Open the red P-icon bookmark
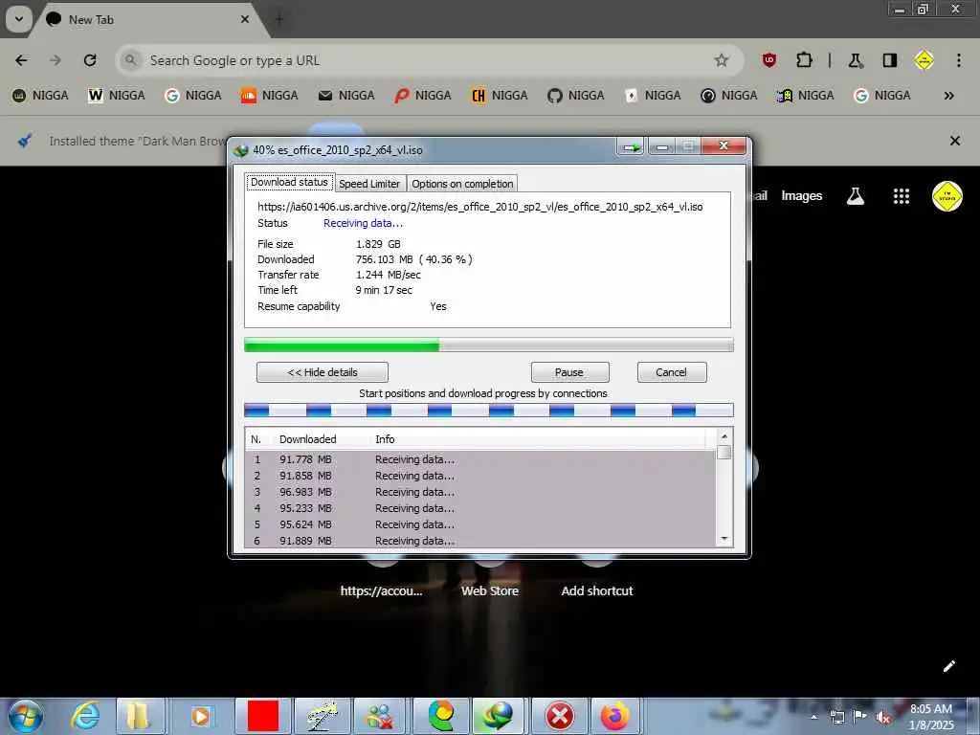This screenshot has width=980, height=735. click(423, 96)
